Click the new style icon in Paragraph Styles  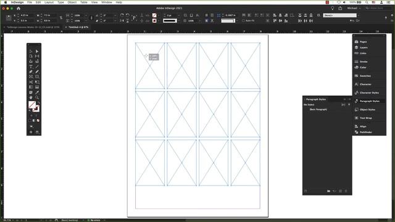(340, 191)
